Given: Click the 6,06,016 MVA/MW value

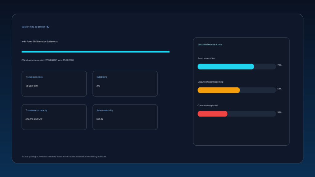Looking at the screenshot, I should 34,119.
